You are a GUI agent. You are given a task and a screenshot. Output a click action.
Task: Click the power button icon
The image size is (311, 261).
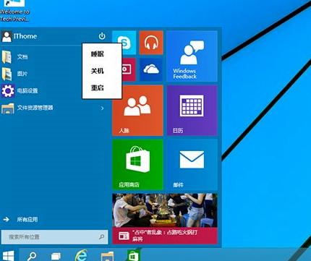(102, 36)
